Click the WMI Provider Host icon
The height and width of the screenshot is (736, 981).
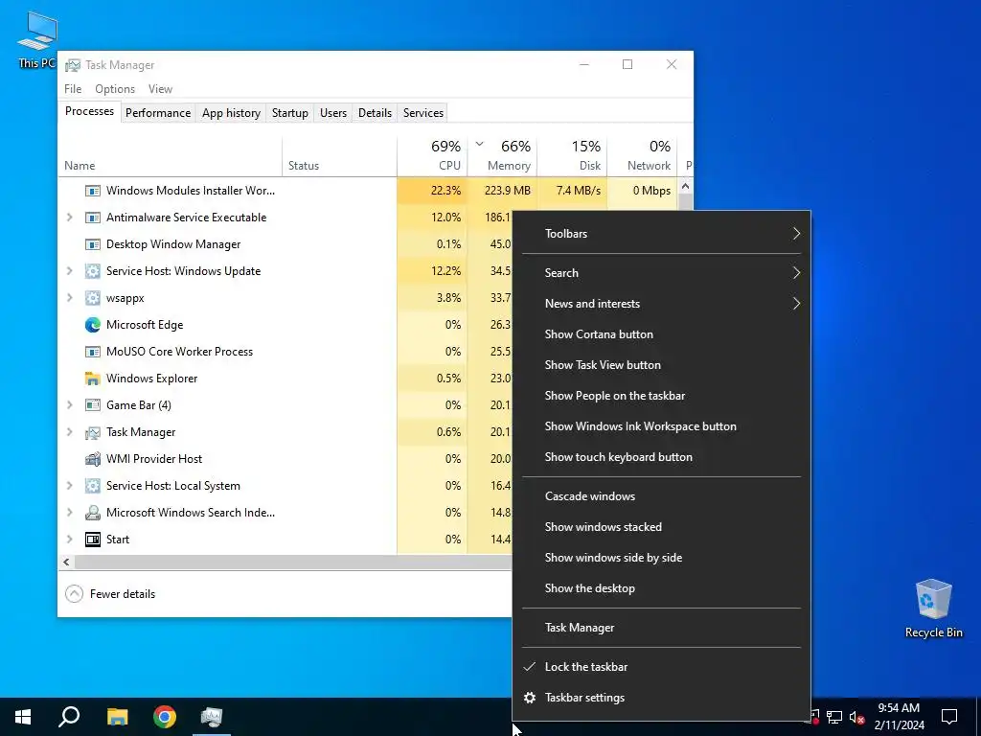click(93, 459)
